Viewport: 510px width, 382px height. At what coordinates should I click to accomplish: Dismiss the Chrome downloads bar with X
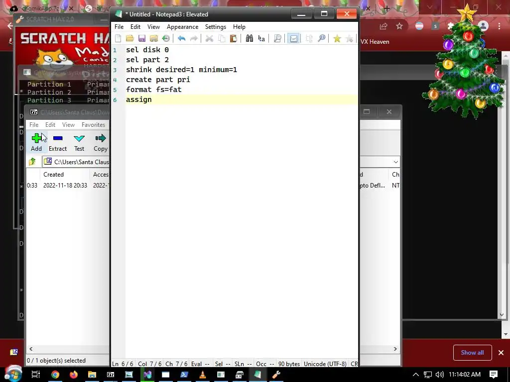pos(501,353)
